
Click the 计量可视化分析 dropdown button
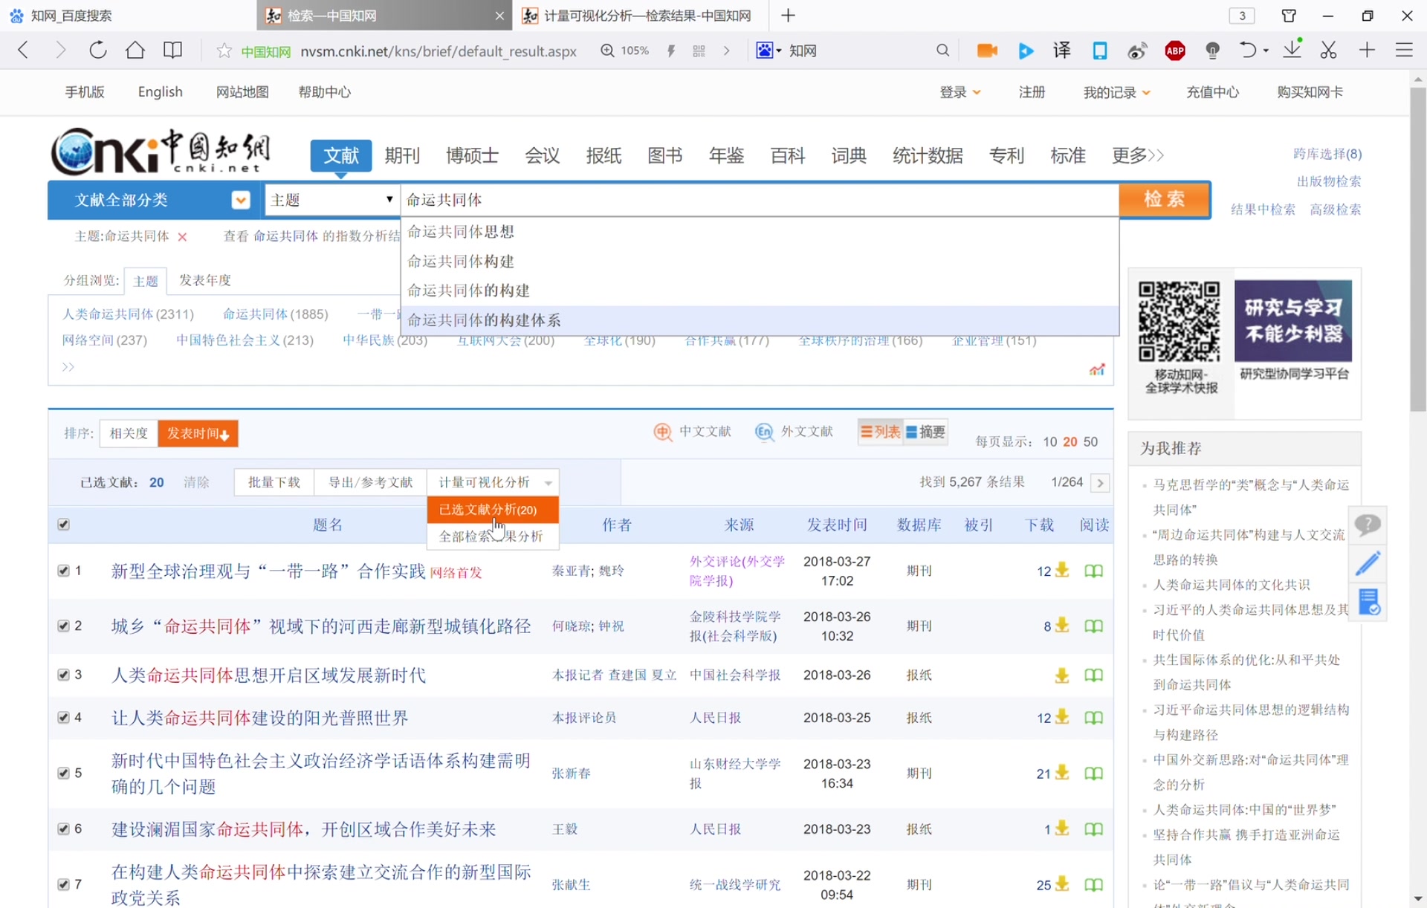(490, 481)
